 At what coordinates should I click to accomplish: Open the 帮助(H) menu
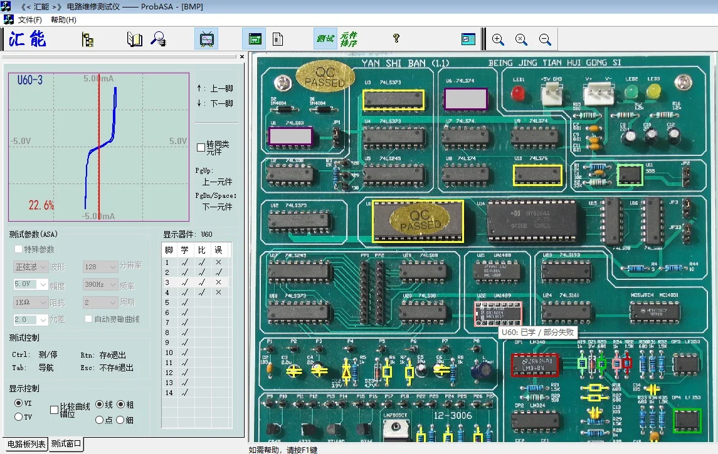(x=63, y=20)
